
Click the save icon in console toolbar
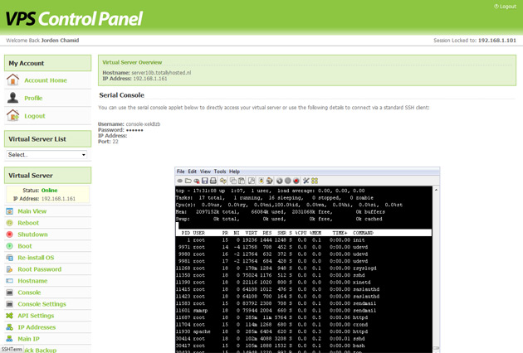coord(205,181)
